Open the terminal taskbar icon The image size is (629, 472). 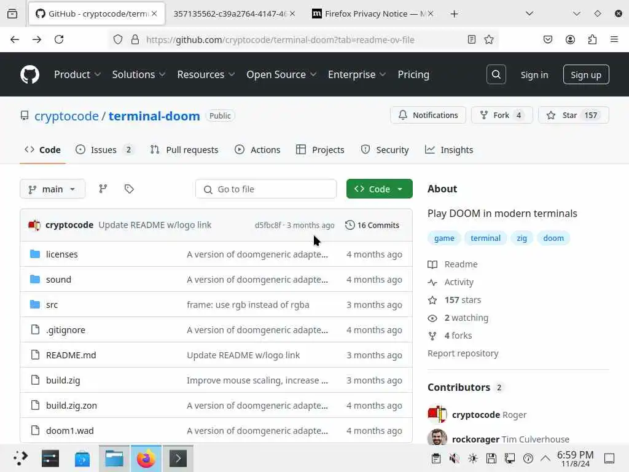click(178, 458)
